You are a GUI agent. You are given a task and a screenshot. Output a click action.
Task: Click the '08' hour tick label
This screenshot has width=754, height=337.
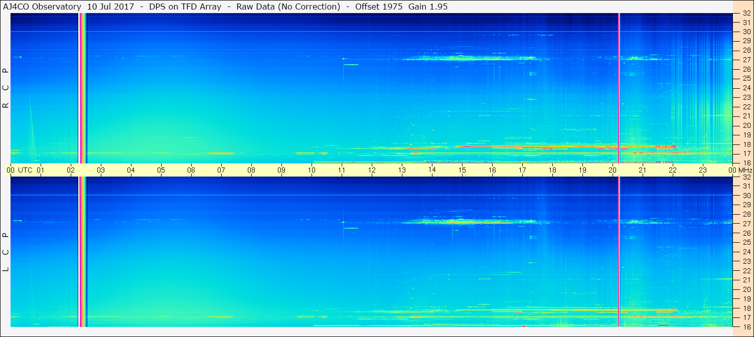pos(251,170)
